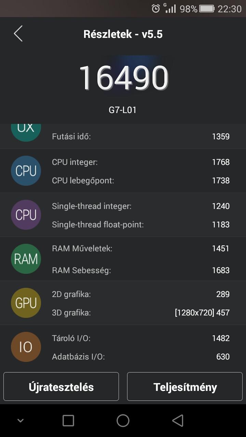Tap the battery icon in status bar
The height and width of the screenshot is (437, 246).
[207, 9]
